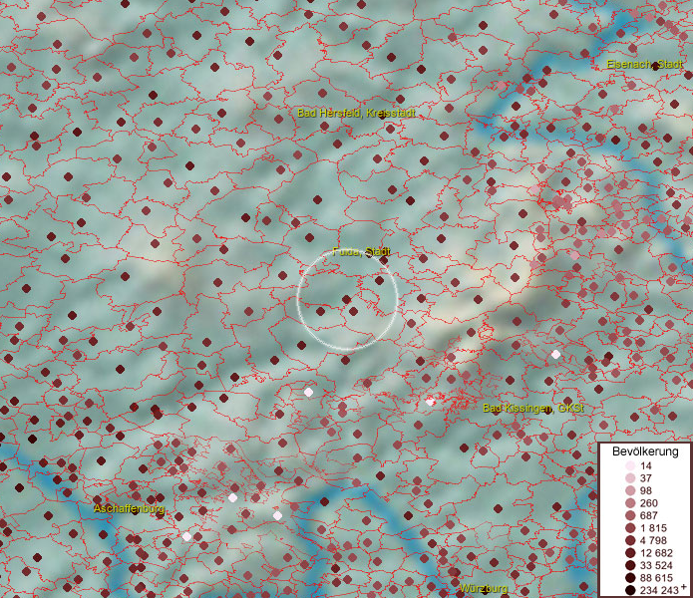Select the Bad Kissingen, GKSt label
693x598 pixels.
[x=530, y=409]
